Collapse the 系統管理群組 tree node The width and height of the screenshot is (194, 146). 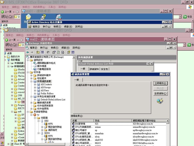pos(28,112)
